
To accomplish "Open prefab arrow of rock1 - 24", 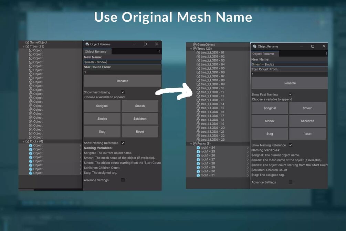I will pos(248,148).
